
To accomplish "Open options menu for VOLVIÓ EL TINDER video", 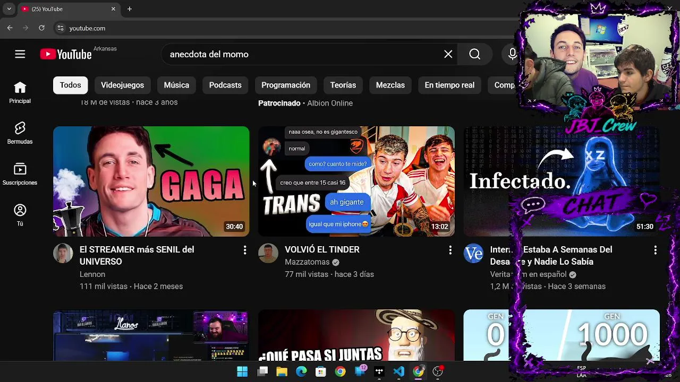I will [x=450, y=250].
